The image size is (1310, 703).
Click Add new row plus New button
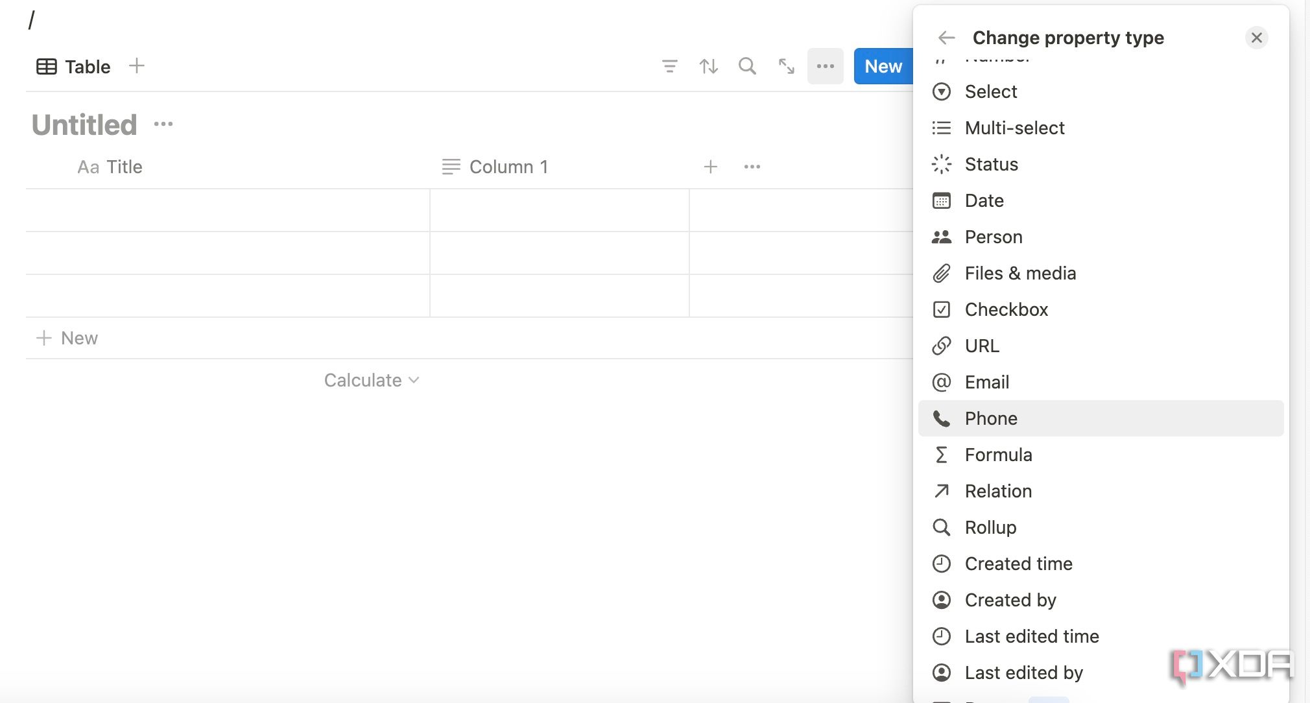coord(67,337)
